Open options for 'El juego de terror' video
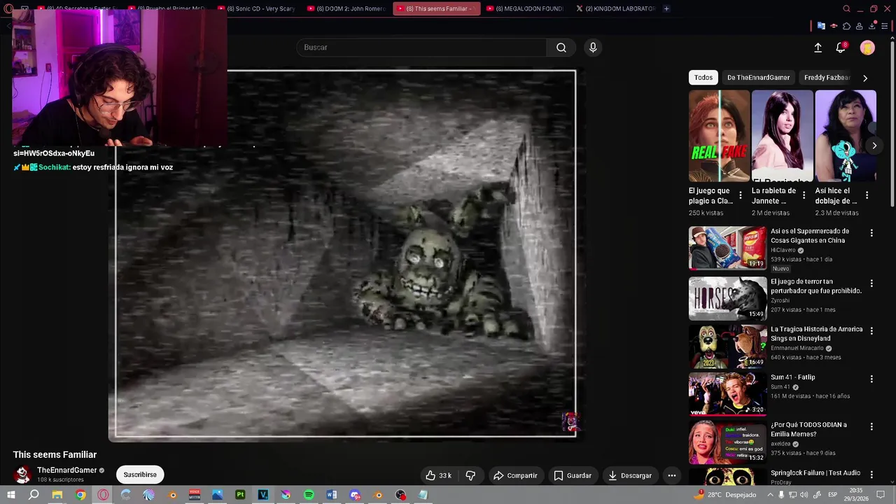This screenshot has width=896, height=504. point(871,283)
